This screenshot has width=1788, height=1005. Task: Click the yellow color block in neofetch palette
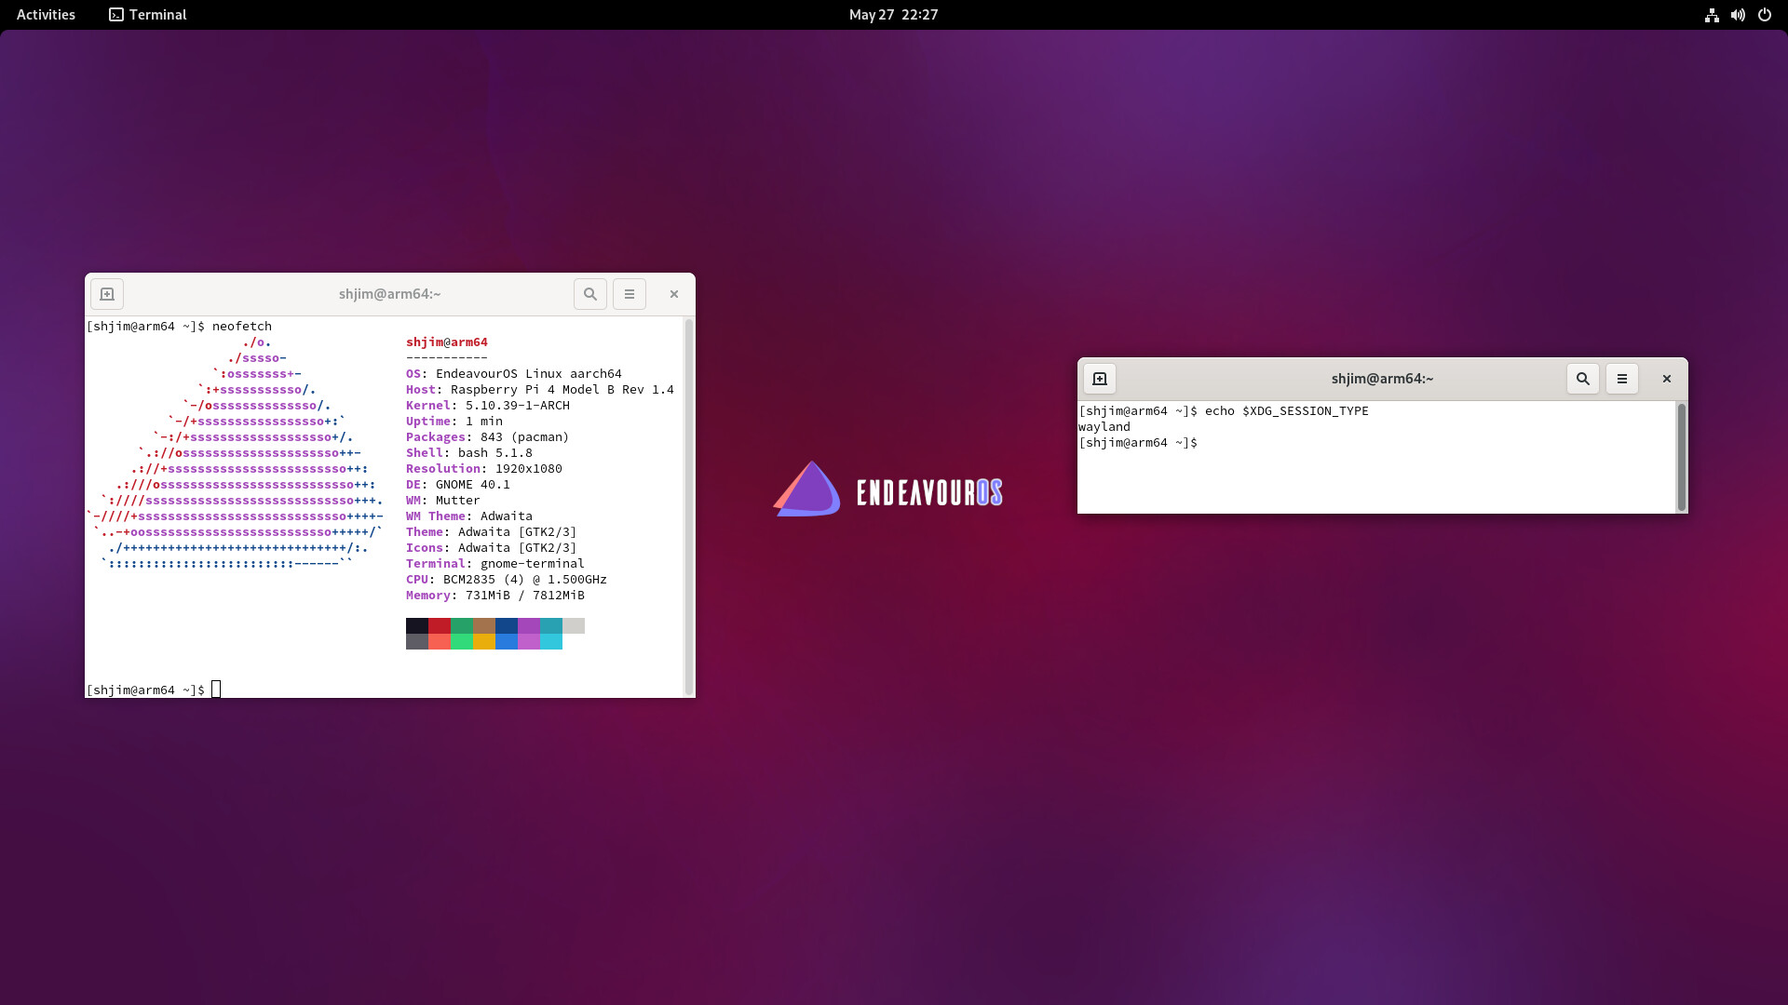484,641
